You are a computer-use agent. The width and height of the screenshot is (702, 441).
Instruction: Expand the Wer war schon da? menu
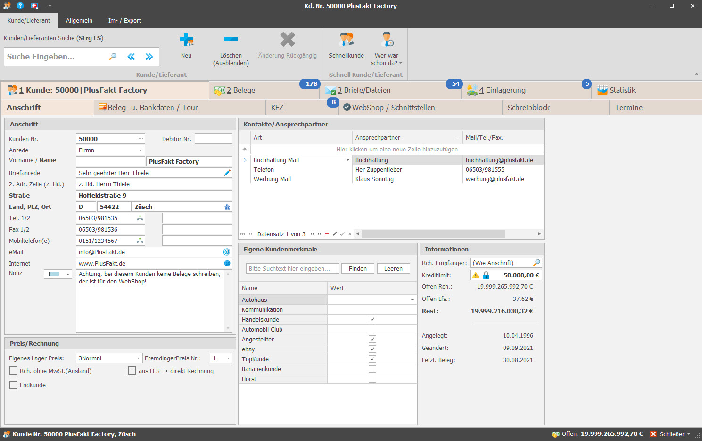click(387, 49)
